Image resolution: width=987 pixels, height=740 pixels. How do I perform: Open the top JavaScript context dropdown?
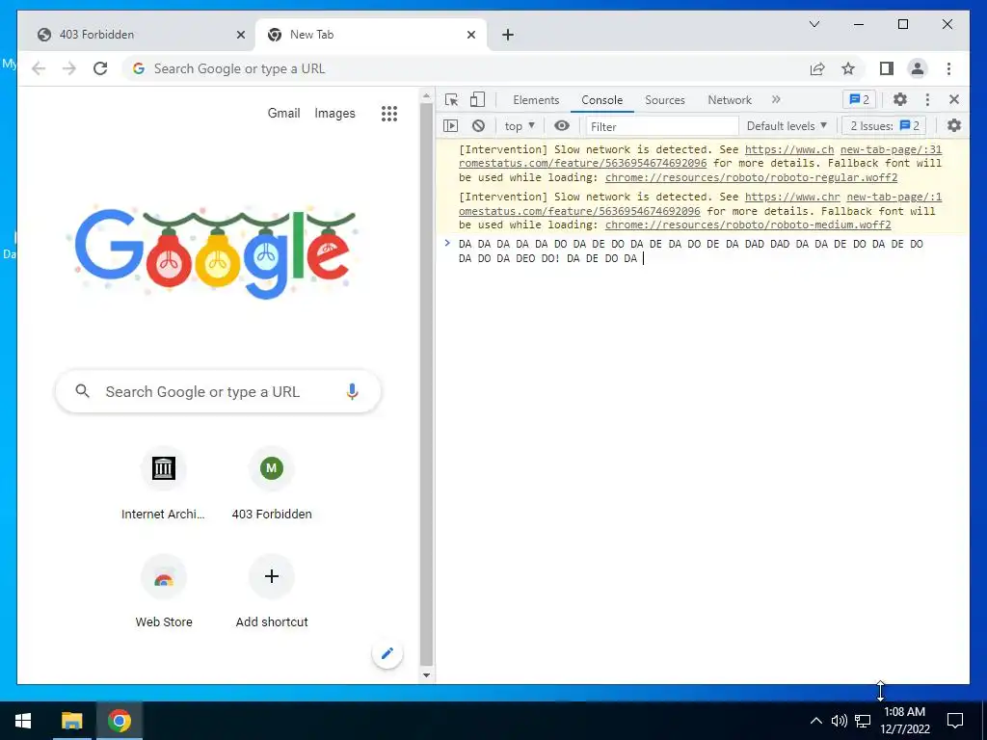520,126
